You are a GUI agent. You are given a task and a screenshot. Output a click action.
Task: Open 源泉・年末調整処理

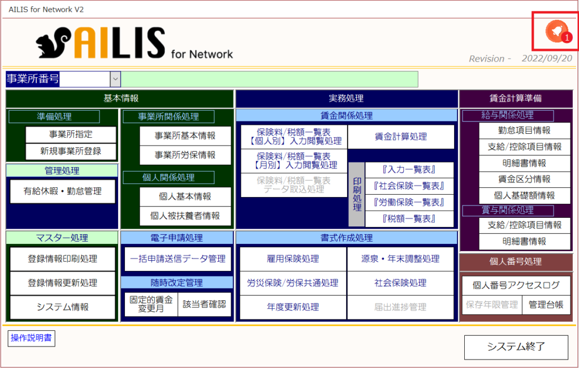tap(401, 259)
